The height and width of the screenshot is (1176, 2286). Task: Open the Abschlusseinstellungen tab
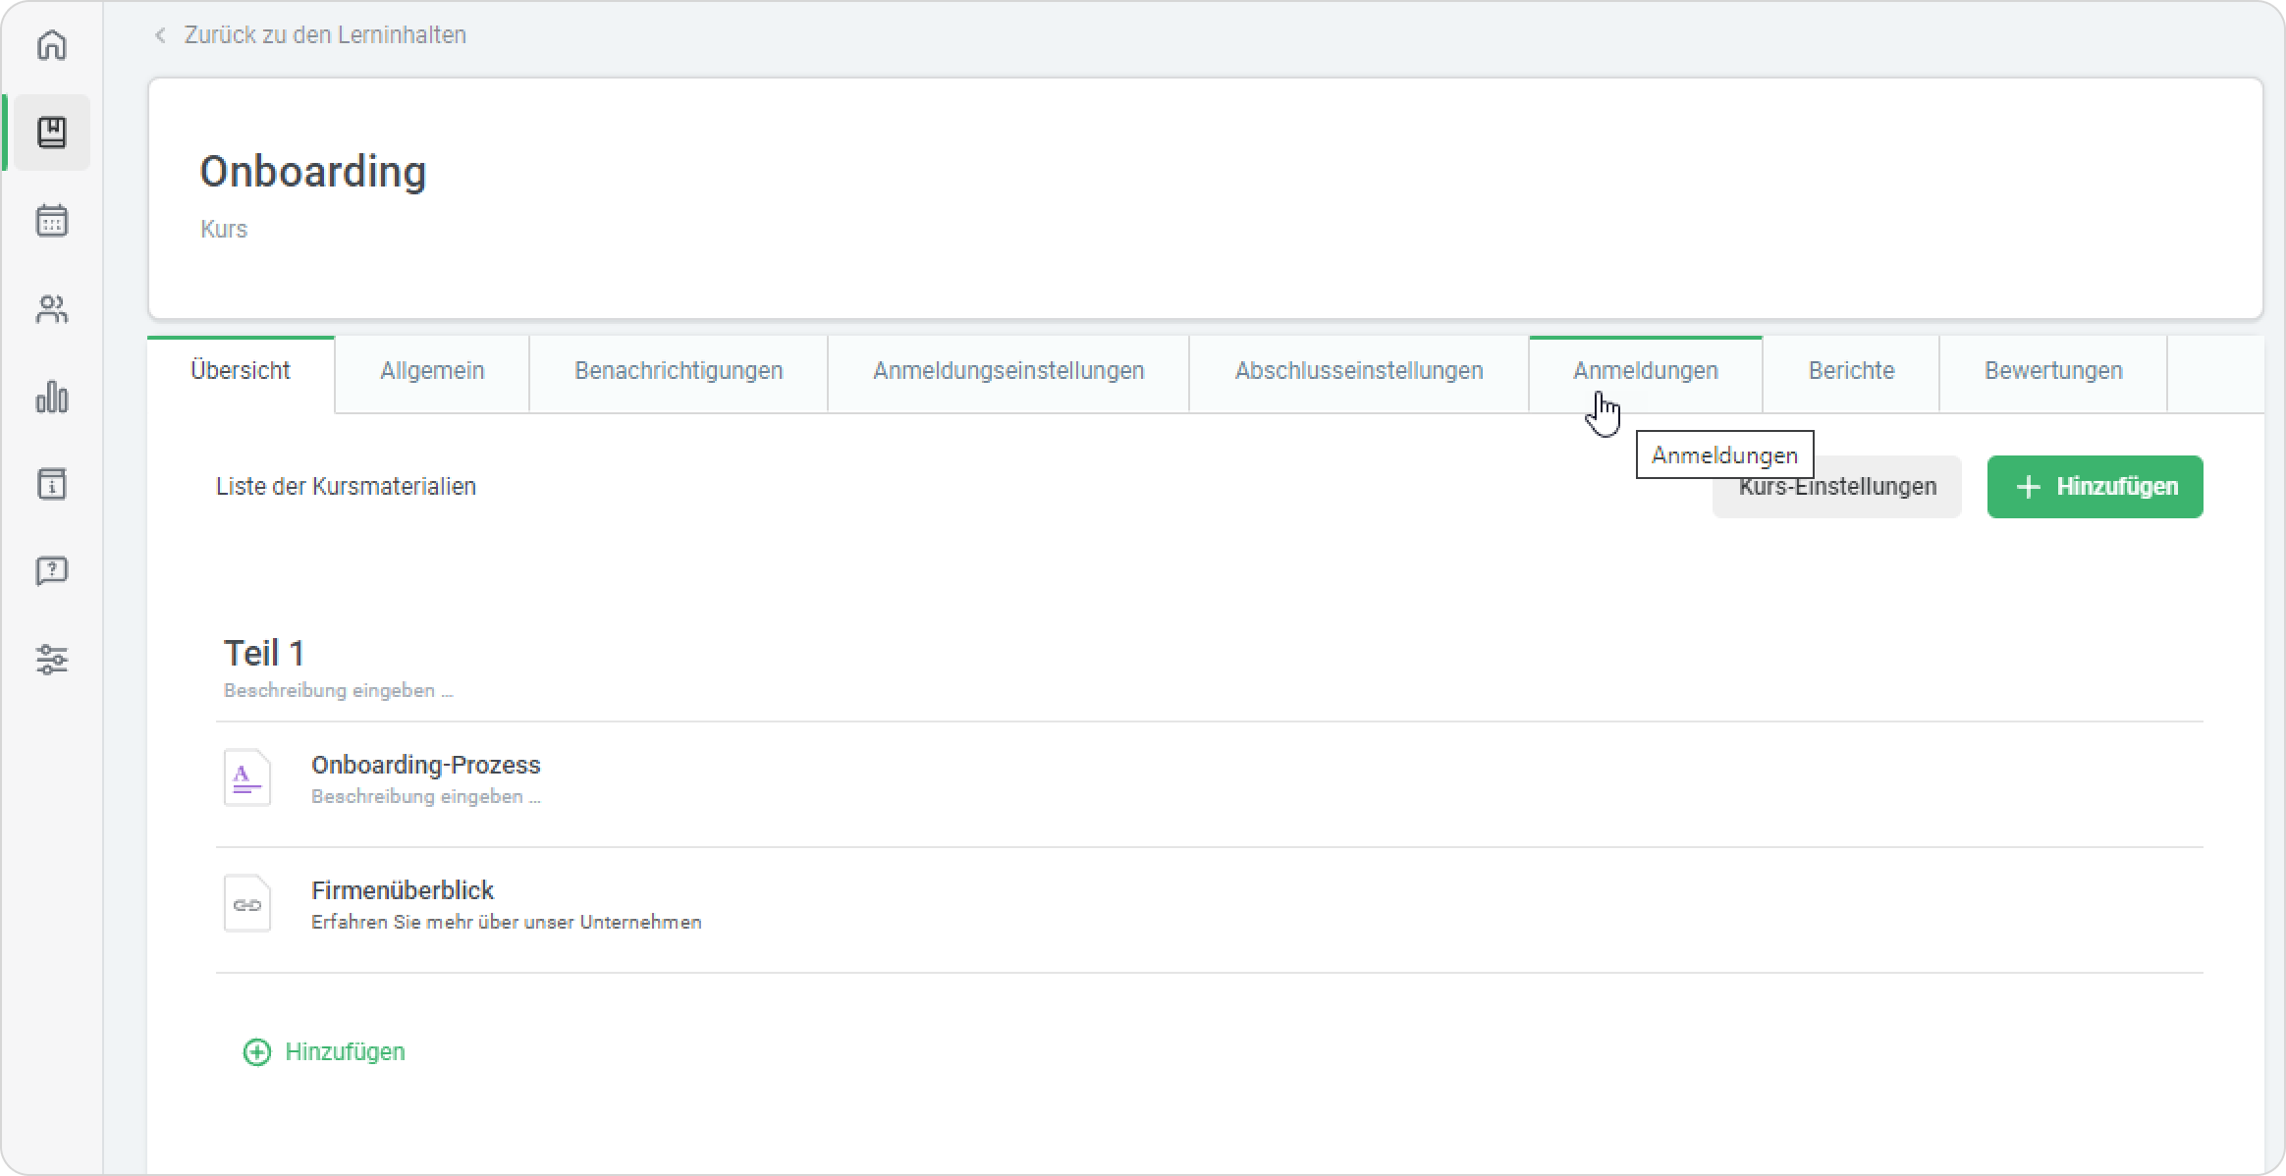coord(1359,371)
